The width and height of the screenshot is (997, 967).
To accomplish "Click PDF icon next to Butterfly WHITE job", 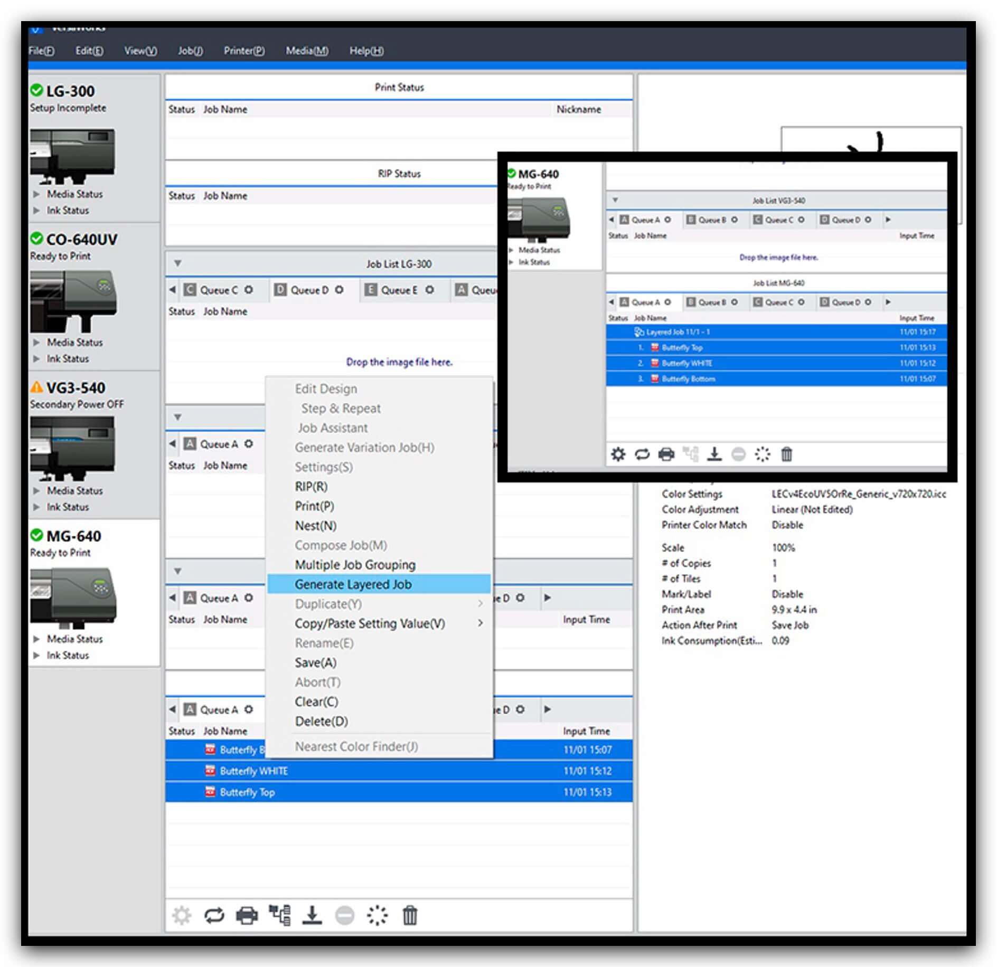I will (x=210, y=771).
